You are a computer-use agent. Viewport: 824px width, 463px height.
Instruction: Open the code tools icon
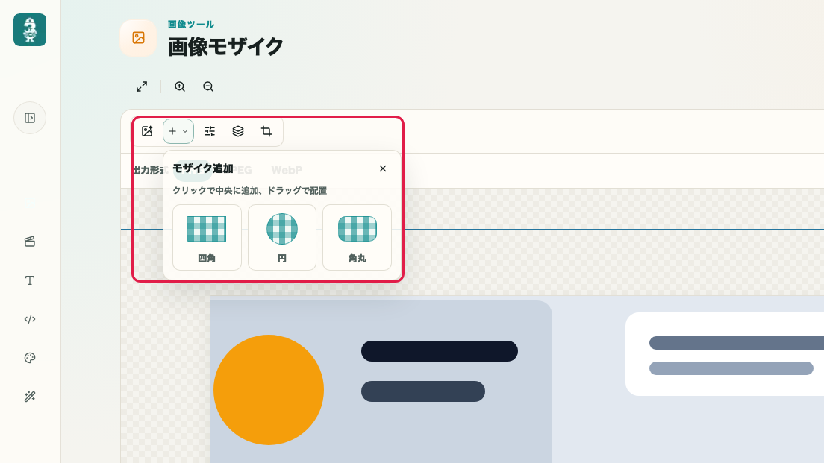[30, 319]
